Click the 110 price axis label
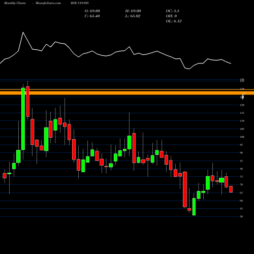 coord(242,121)
